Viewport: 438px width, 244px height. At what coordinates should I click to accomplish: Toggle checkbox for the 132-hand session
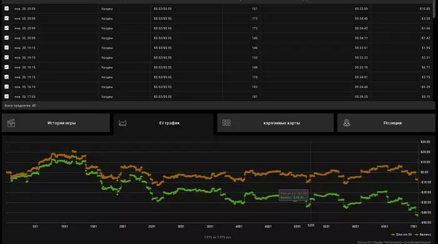point(6,57)
